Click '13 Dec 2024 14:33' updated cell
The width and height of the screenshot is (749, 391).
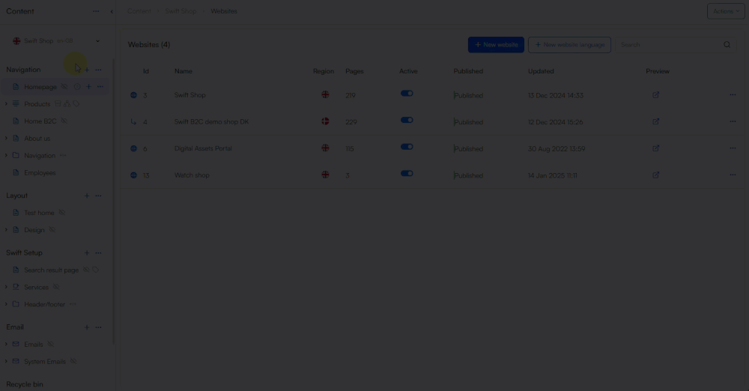click(556, 95)
